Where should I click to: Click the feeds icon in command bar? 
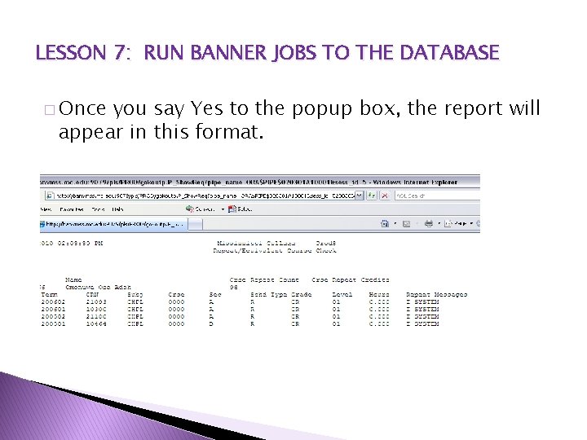tap(406, 224)
